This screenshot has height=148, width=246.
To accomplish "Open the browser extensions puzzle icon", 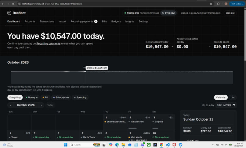I will [218, 4].
